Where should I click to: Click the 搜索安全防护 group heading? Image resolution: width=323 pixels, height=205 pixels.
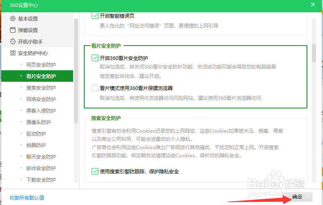(106, 118)
